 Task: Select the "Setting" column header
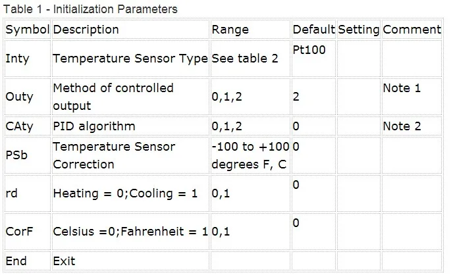[x=359, y=30]
